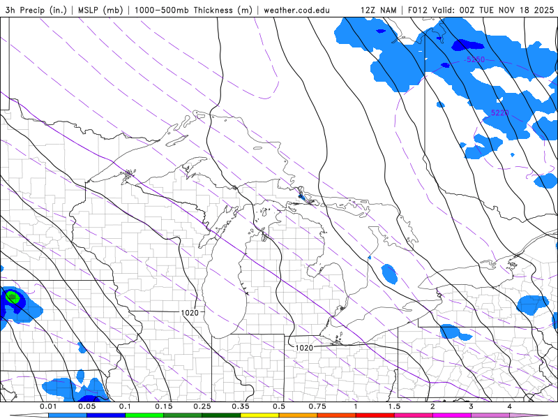The width and height of the screenshot is (558, 419).
Task: Select the violet 3 inch color bar segment
Action: (490, 416)
